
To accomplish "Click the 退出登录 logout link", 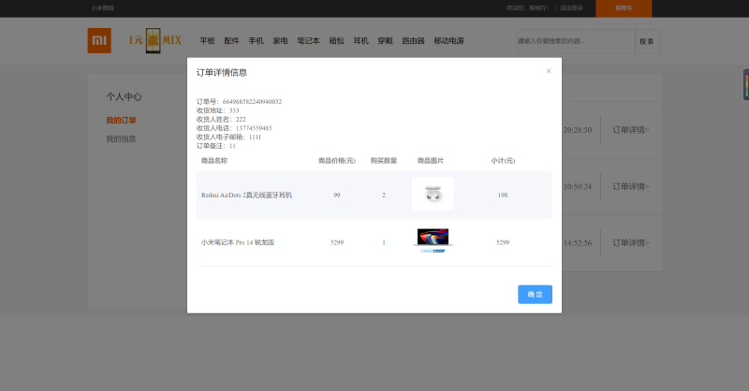I will pyautogui.click(x=572, y=8).
